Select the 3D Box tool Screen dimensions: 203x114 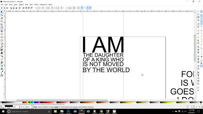[x=2, y=31]
